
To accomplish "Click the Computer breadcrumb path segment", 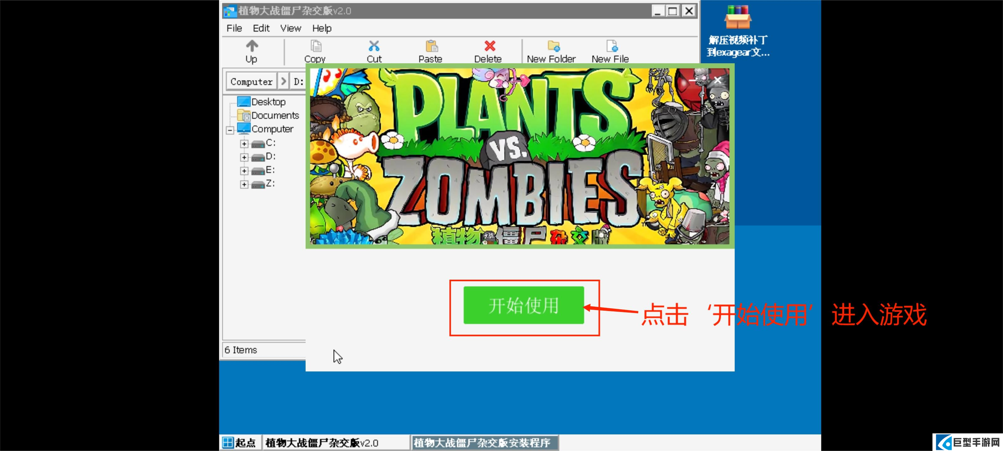I will point(251,82).
